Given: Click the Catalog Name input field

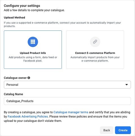Looking at the screenshot, I should click(67, 101).
